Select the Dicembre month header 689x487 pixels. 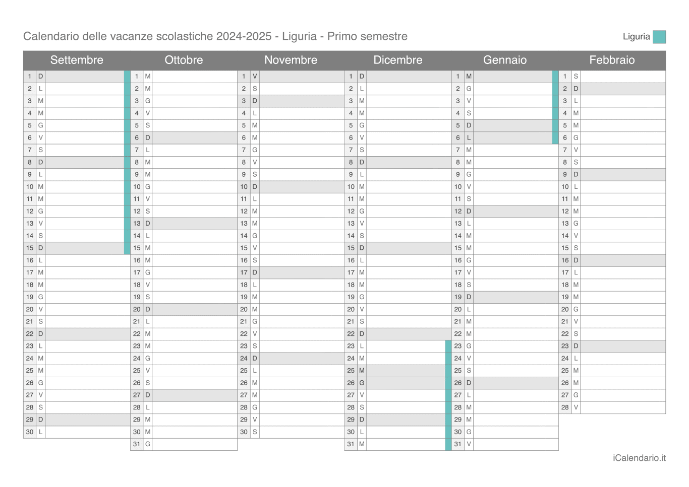(397, 60)
